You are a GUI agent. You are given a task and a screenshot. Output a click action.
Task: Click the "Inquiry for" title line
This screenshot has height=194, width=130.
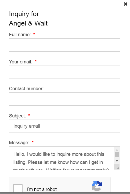24,14
